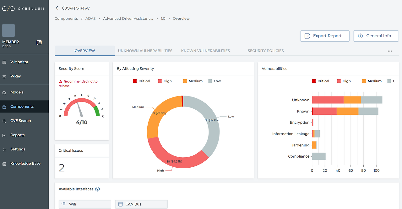Open the Knowledge Base
Screen dimensions: 402x209
24,164
